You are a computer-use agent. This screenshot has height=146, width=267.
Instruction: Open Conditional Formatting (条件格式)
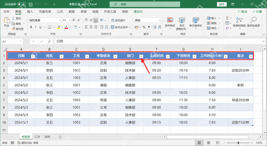[170, 23]
